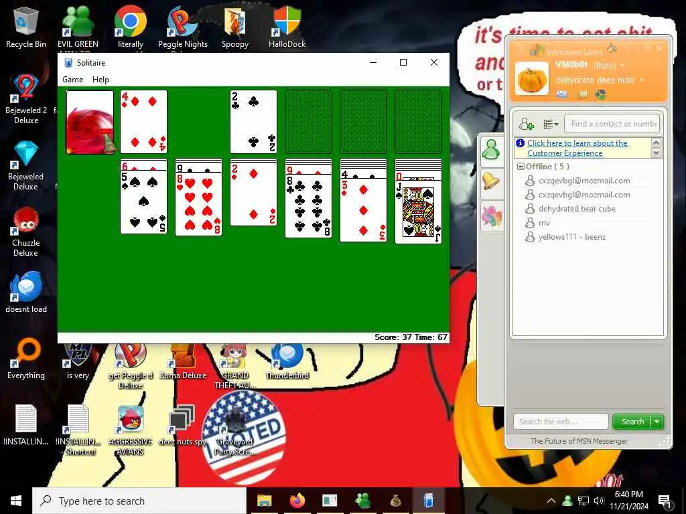Click the yellow folder icon in Messenger header
Screen dimensions: 686x514
tap(582, 94)
